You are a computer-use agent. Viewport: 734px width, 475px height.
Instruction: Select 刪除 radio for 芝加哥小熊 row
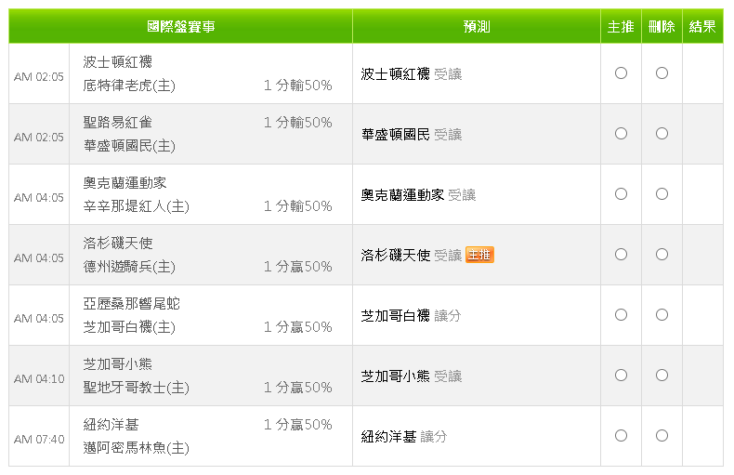point(662,376)
